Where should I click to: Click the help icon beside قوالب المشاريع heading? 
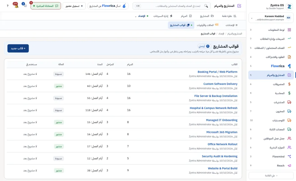click(x=208, y=46)
